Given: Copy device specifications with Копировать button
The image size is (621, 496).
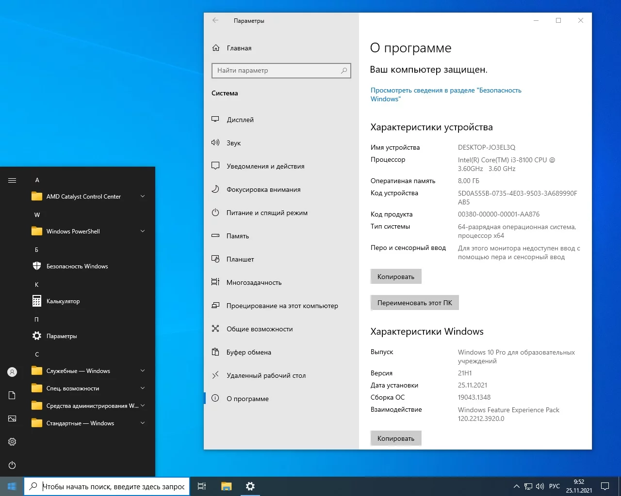Looking at the screenshot, I should pos(396,277).
